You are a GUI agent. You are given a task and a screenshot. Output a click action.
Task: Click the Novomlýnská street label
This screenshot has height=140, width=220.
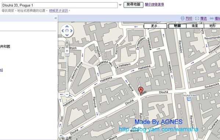[212, 38]
